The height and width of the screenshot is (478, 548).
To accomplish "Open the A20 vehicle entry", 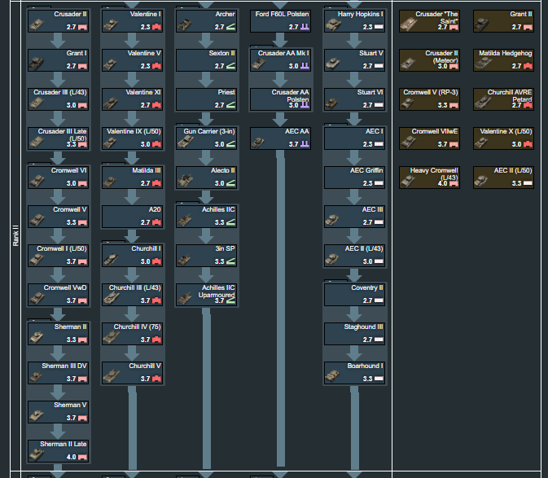I will click(132, 216).
